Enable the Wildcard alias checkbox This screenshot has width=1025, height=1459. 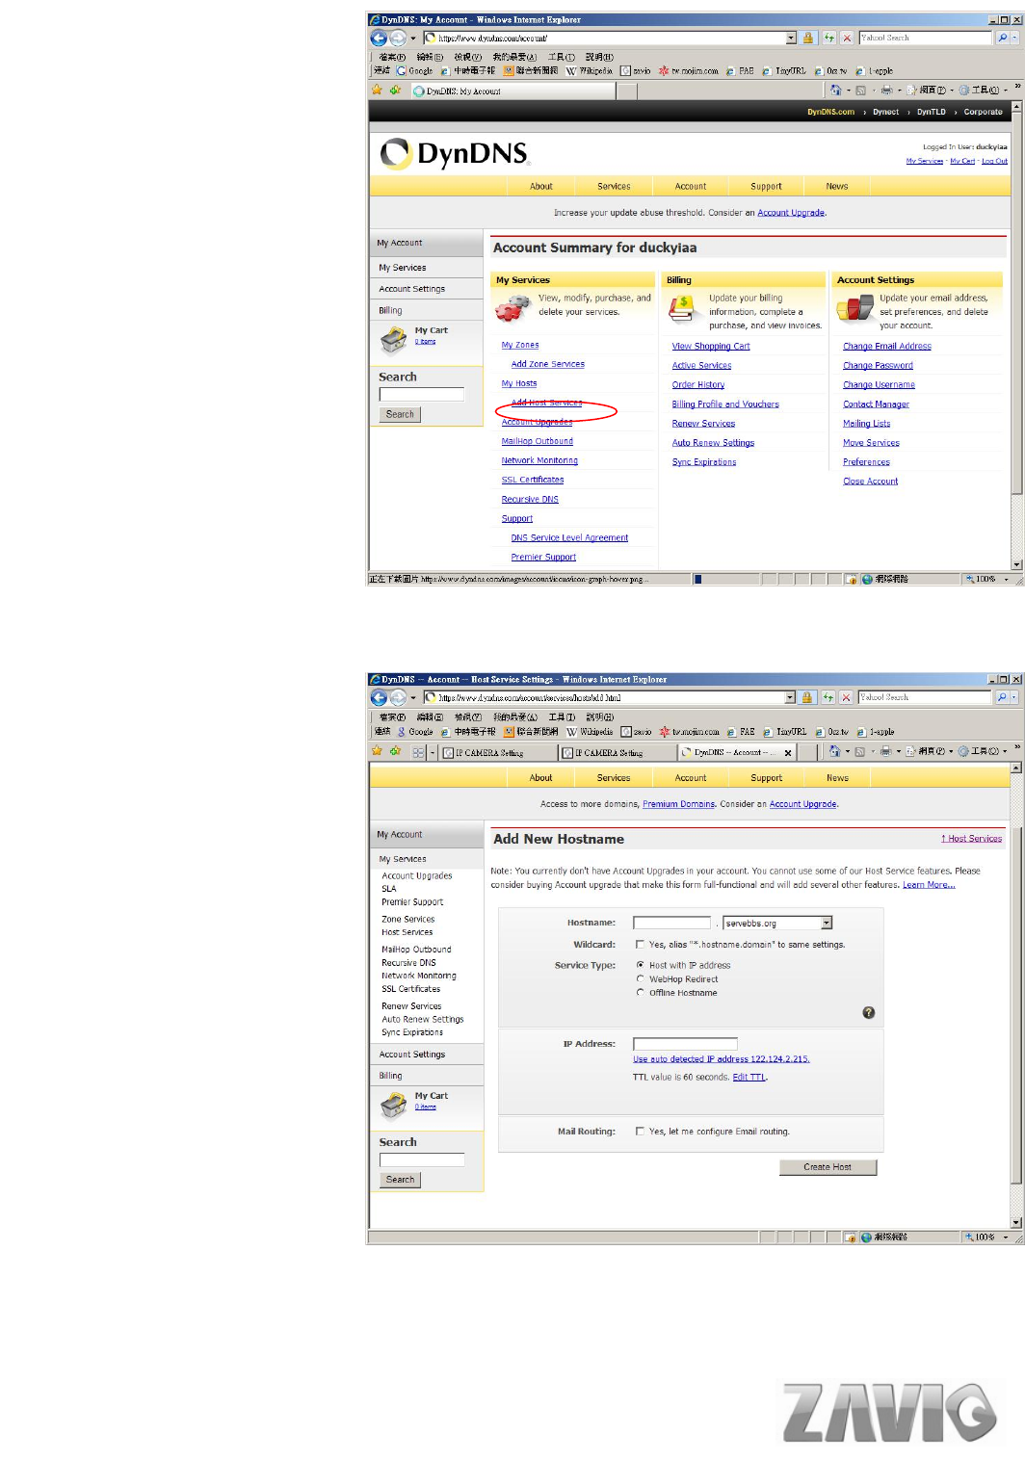click(640, 945)
